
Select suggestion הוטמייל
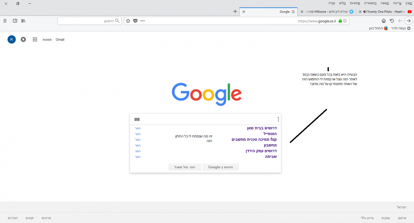point(270,134)
